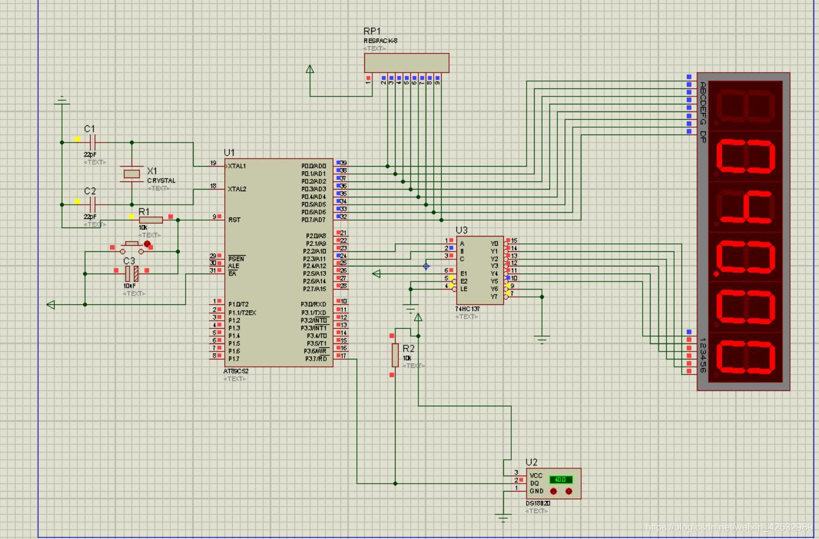819x539 pixels.
Task: Click the ground symbol below DS18B20
Action: 503,517
